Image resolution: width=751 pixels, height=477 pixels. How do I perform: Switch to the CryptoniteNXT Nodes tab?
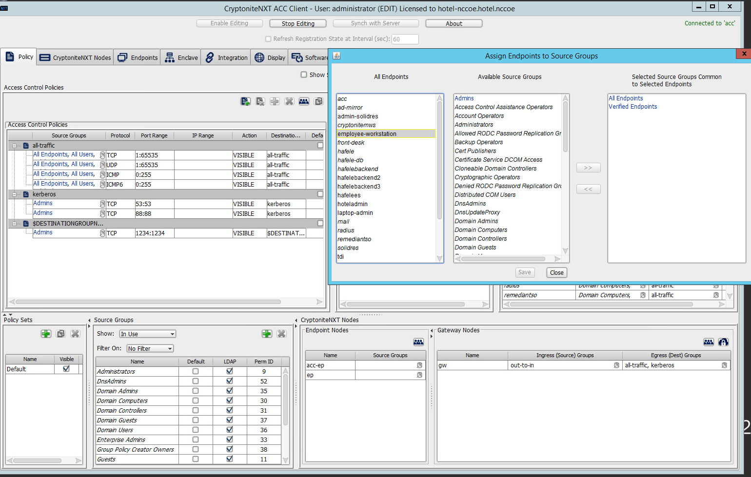[x=75, y=57]
